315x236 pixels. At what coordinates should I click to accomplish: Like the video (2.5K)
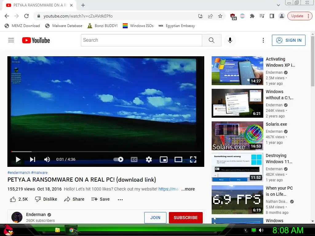coord(19,199)
